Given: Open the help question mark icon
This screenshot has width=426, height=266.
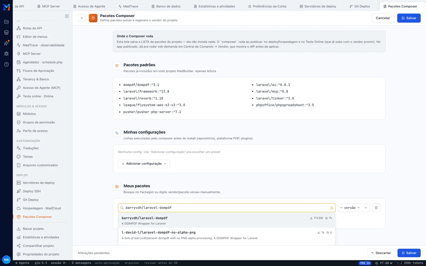Looking at the screenshot, I should (x=6, y=64).
